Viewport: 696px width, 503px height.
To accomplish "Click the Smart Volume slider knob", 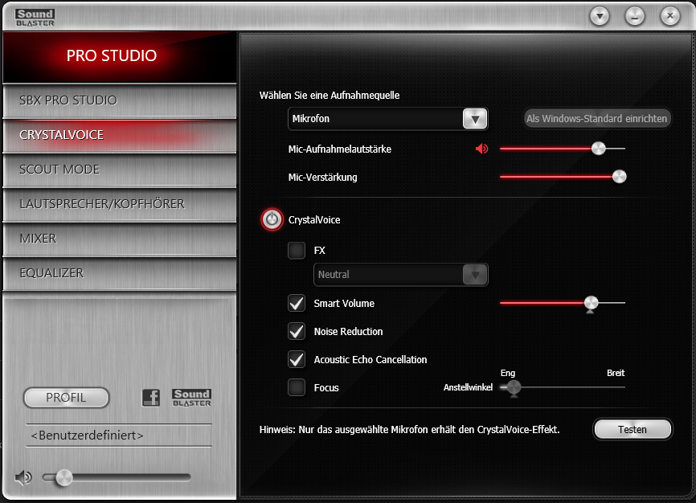I will pos(591,303).
